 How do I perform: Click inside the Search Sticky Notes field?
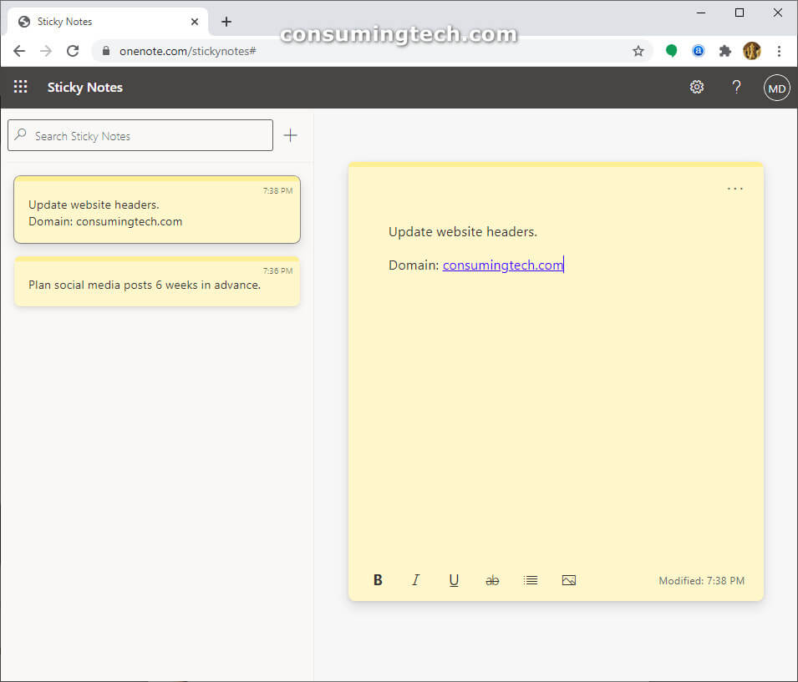click(x=140, y=134)
